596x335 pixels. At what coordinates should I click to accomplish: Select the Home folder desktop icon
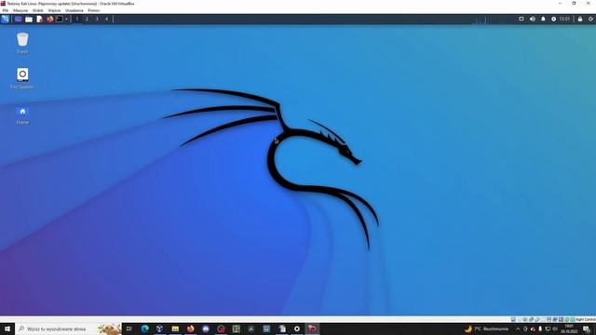(22, 115)
